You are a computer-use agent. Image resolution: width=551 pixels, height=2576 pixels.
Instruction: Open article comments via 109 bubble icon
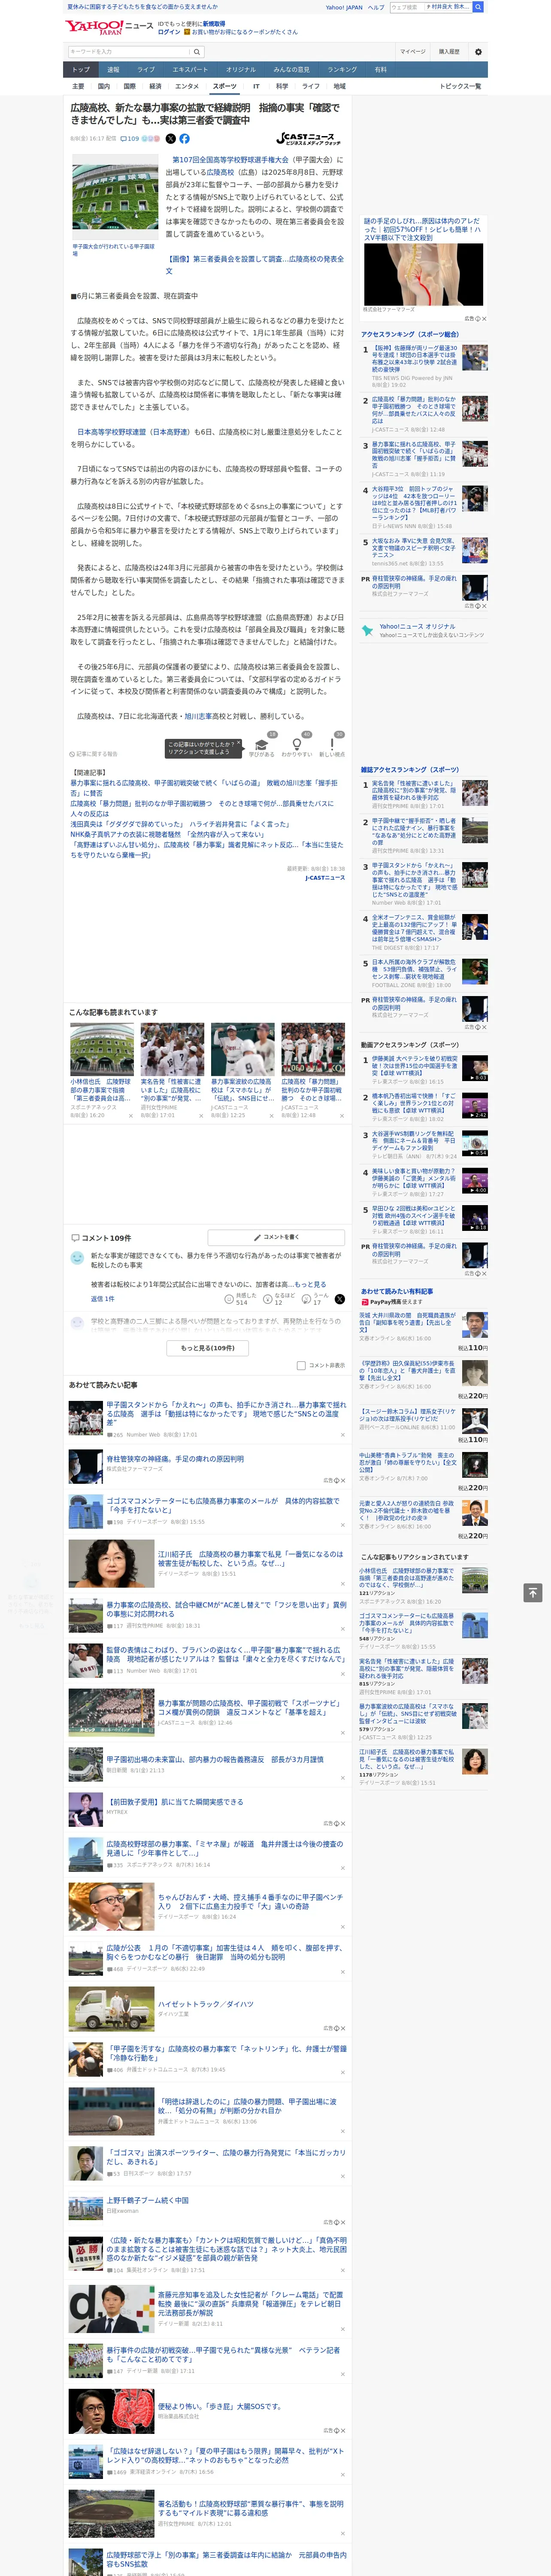coord(130,139)
